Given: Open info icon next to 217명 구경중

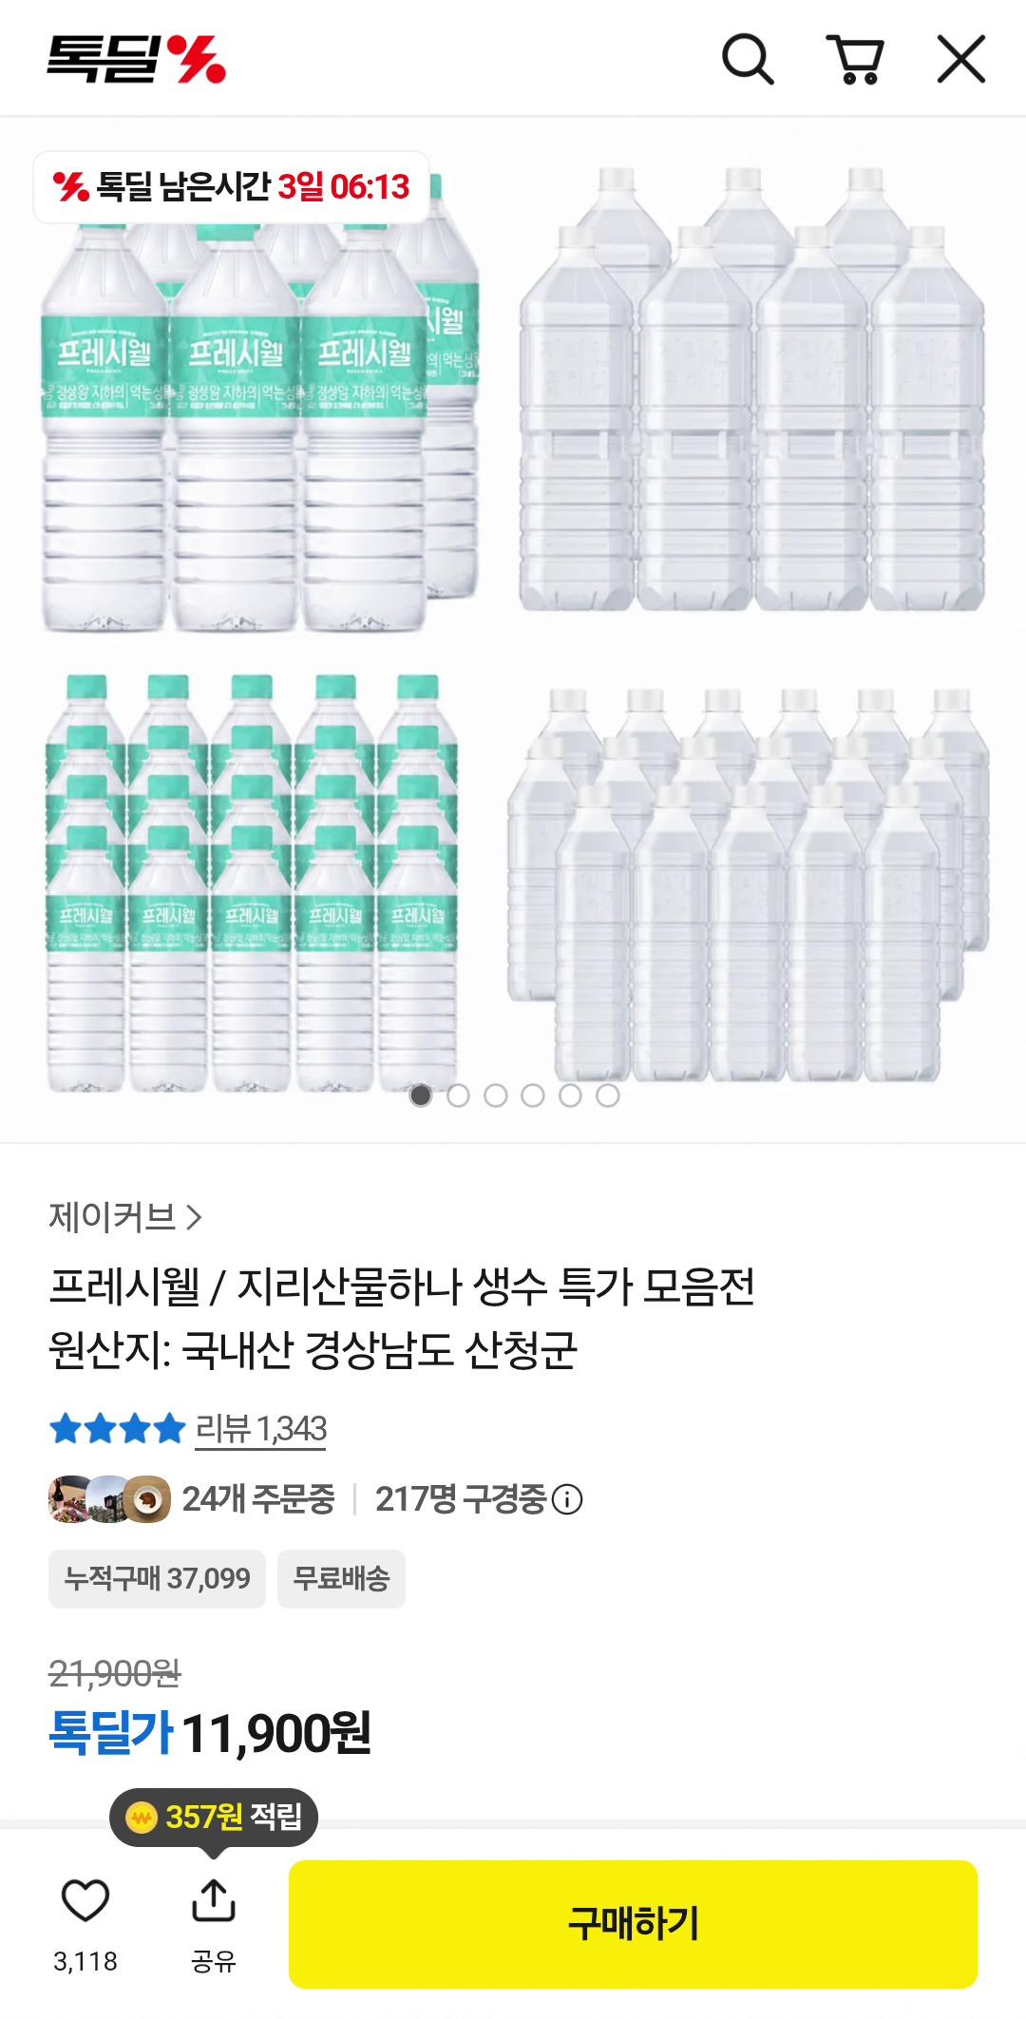Looking at the screenshot, I should 567,1499.
